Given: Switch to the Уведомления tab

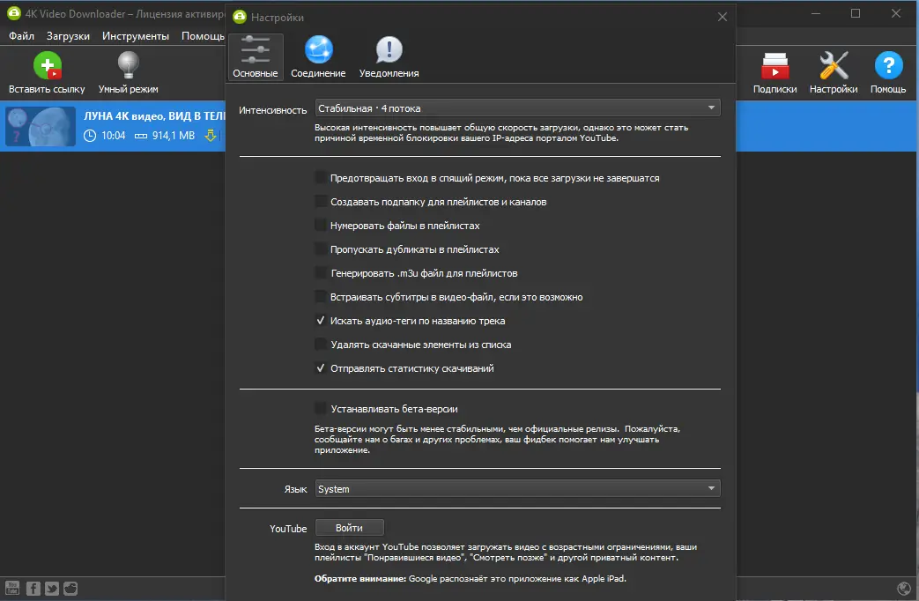Looking at the screenshot, I should (389, 57).
